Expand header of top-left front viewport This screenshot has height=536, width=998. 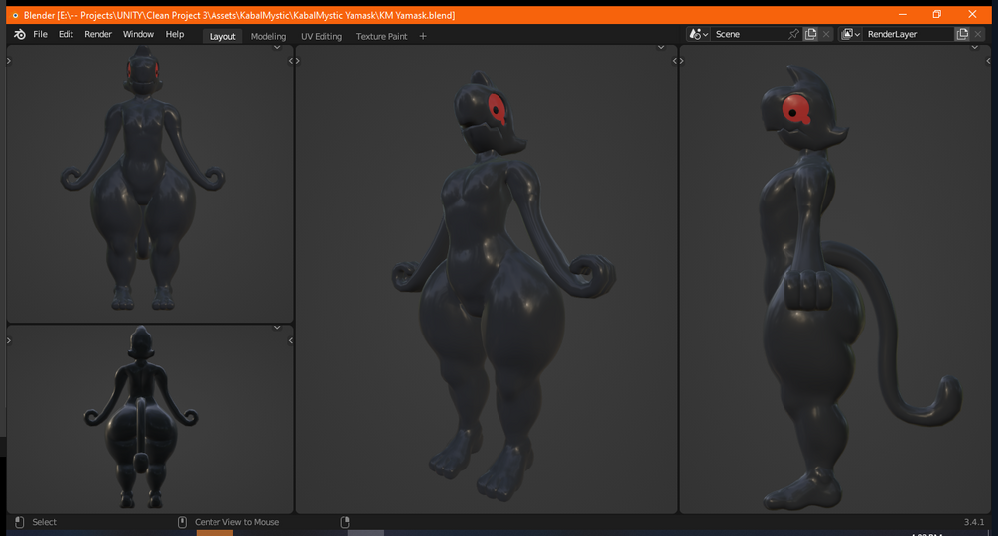coord(277,47)
